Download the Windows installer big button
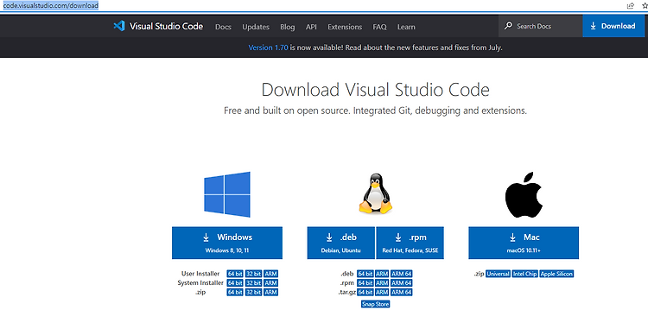Image resolution: width=648 pixels, height=329 pixels. 227,243
